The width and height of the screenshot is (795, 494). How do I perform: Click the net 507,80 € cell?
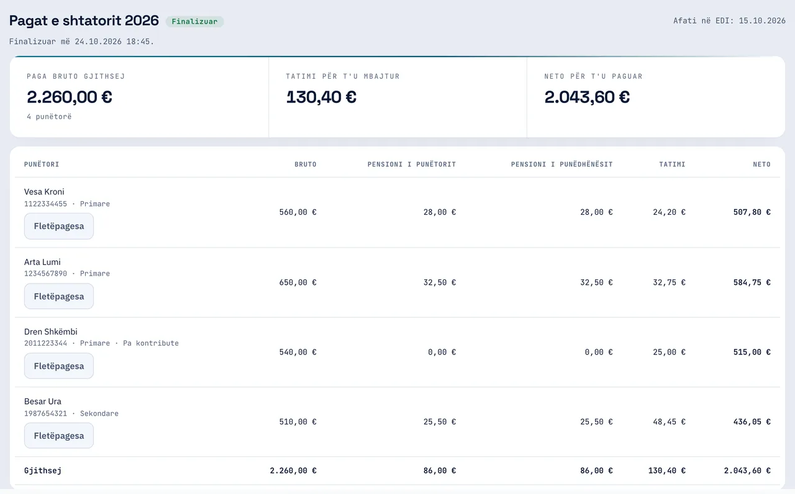click(752, 212)
